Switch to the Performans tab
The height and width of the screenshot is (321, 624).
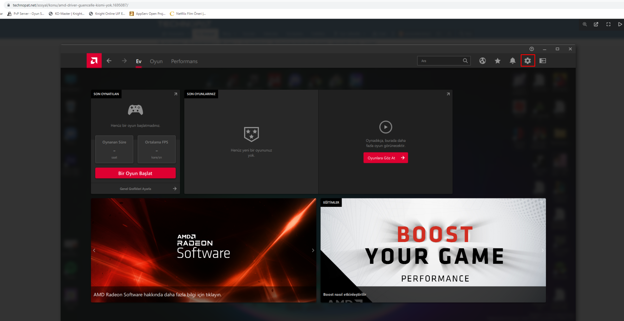click(x=184, y=61)
